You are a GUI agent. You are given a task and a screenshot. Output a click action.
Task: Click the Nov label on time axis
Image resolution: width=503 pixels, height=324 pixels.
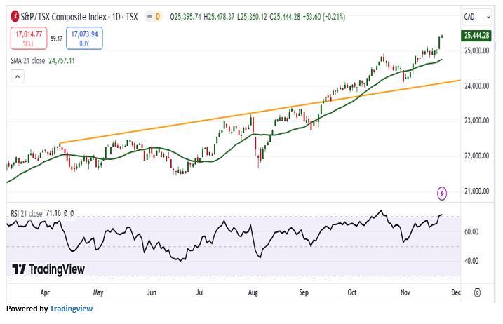point(405,292)
